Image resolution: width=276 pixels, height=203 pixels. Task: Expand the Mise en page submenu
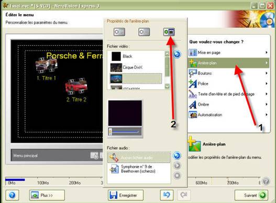pyautogui.click(x=229, y=52)
